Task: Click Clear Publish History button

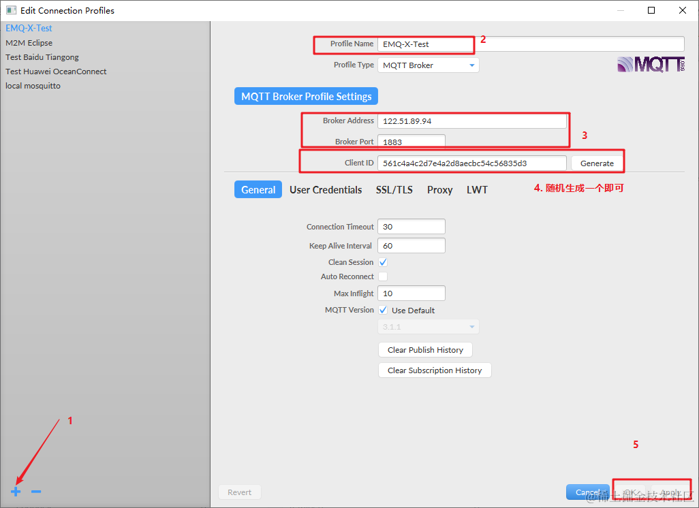Action: [425, 350]
